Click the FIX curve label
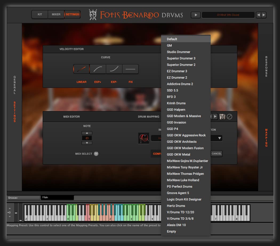The width and height of the screenshot is (280, 246). click(x=131, y=82)
